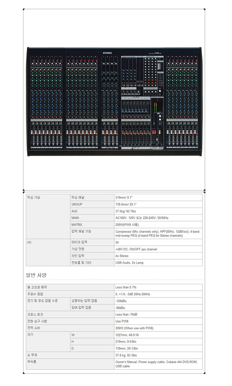Viewport: 232px width, 386px height.
Task: Select the GROUP row label
Action: pyautogui.click(x=92, y=204)
